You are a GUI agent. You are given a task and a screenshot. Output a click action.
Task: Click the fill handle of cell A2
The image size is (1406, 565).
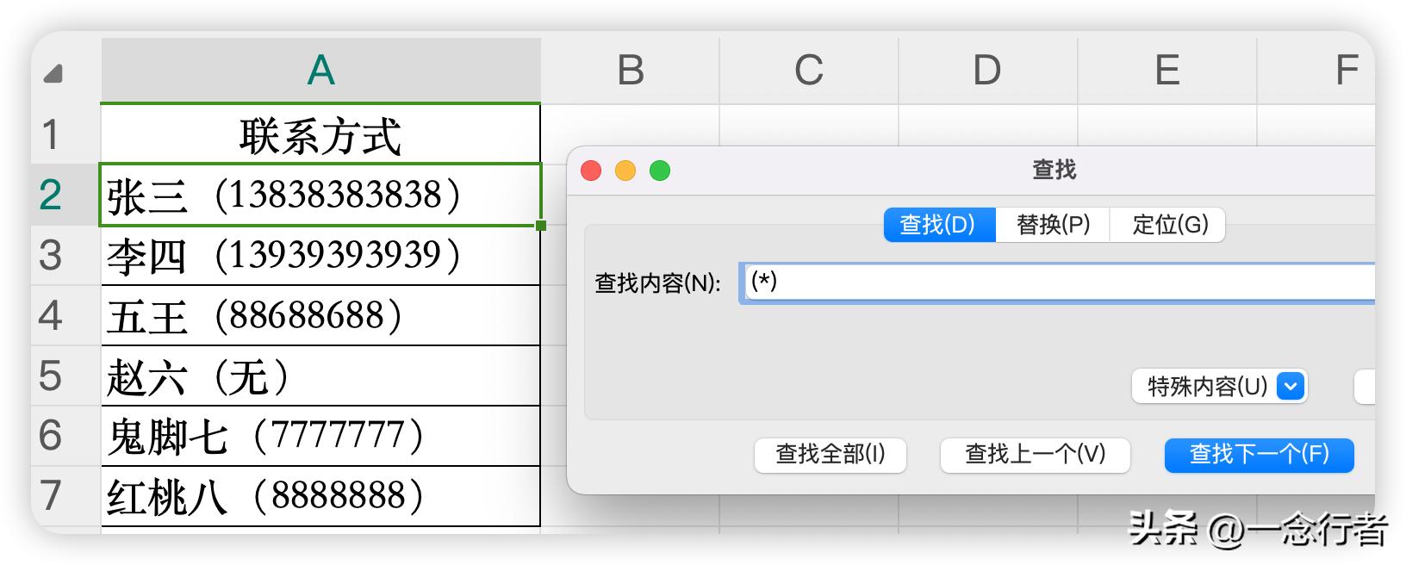click(x=540, y=226)
